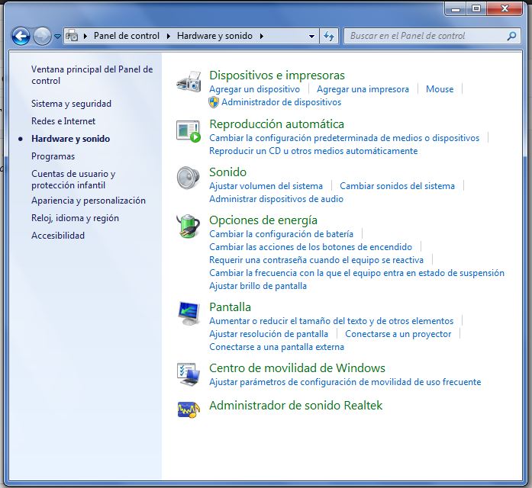Open Centro de movilidad de Windows heading

[297, 368]
